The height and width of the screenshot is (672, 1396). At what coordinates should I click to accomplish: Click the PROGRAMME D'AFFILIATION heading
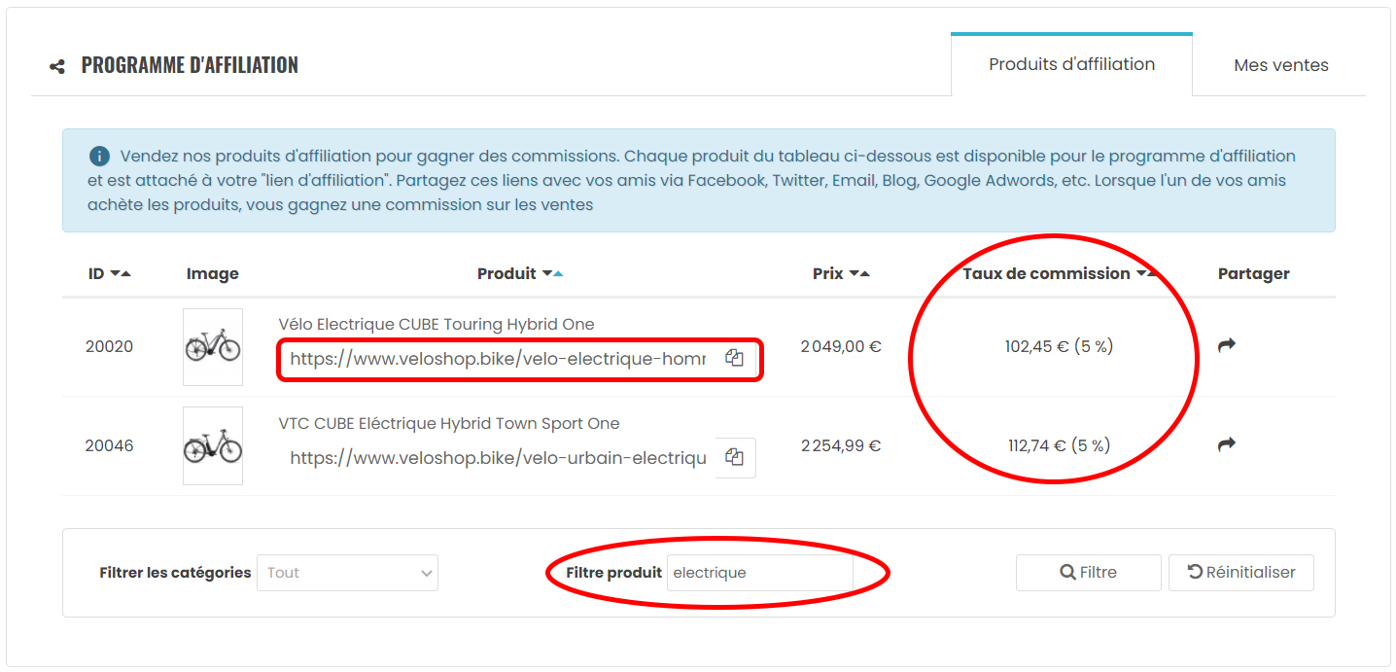pos(190,65)
